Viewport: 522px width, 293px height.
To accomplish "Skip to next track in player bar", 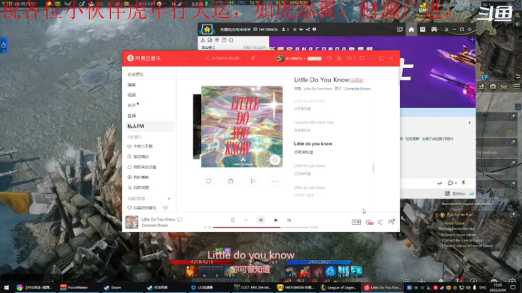I will (275, 220).
